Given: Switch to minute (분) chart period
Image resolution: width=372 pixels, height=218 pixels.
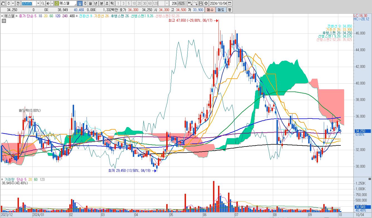Looking at the screenshot, I should pos(101,3).
